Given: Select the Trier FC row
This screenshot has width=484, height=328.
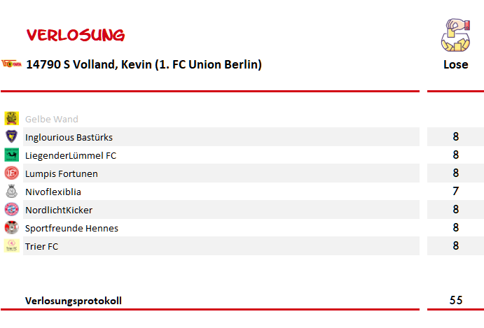Looking at the screenshot, I should point(221,246).
